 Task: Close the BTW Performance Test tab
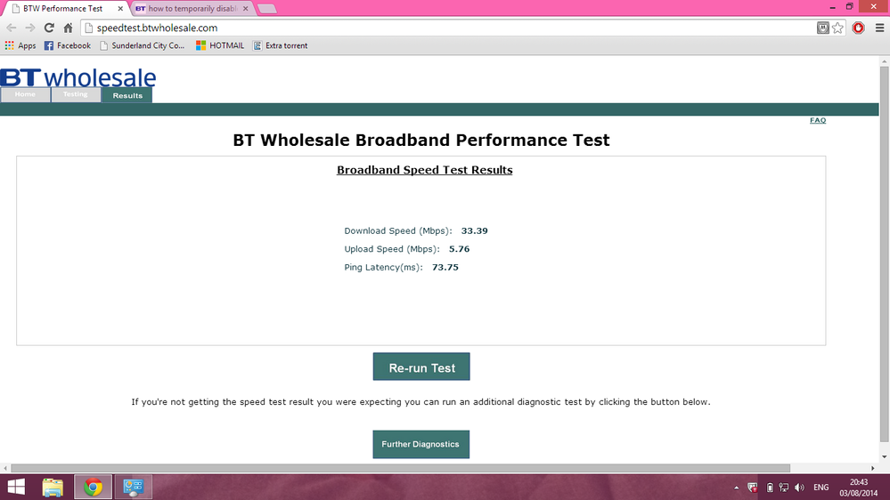point(120,9)
